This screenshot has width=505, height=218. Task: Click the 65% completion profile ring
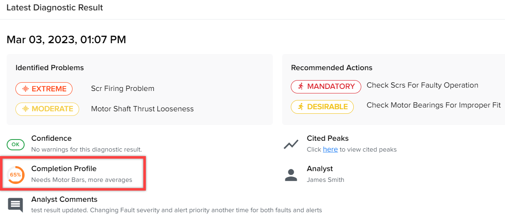[15, 174]
